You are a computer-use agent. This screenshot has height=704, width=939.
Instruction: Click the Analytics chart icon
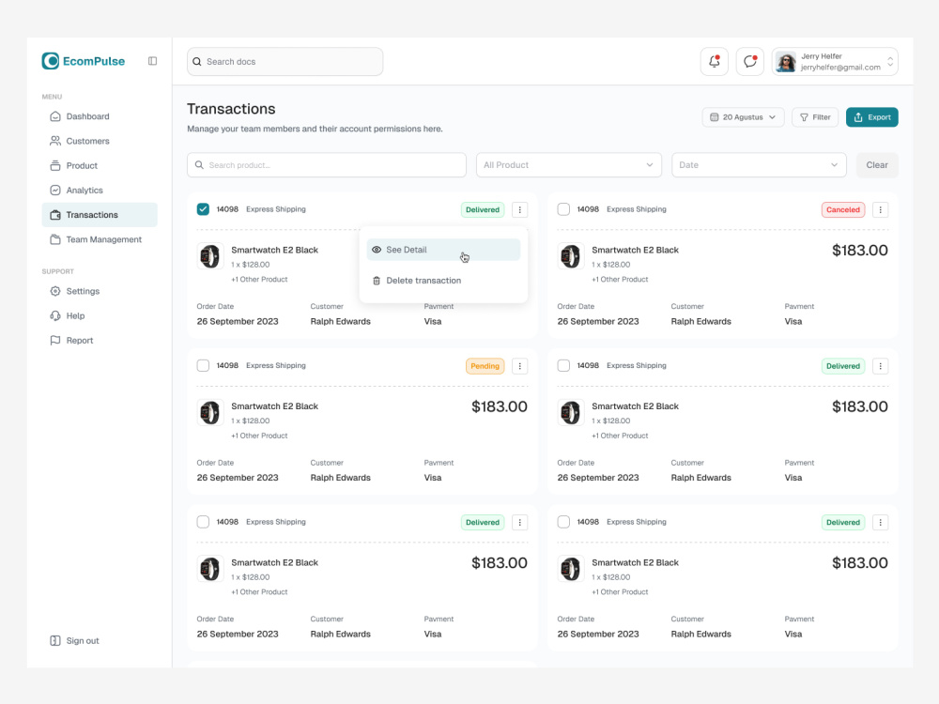pyautogui.click(x=55, y=190)
